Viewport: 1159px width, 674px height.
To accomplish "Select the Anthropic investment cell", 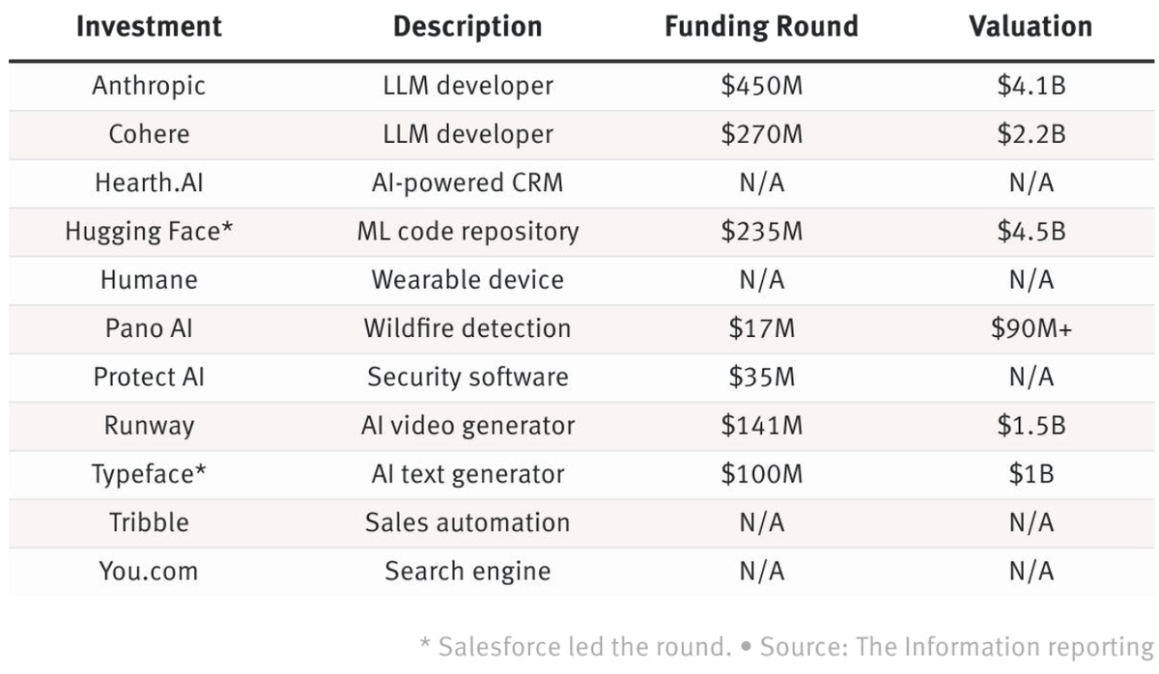I will pyautogui.click(x=149, y=86).
